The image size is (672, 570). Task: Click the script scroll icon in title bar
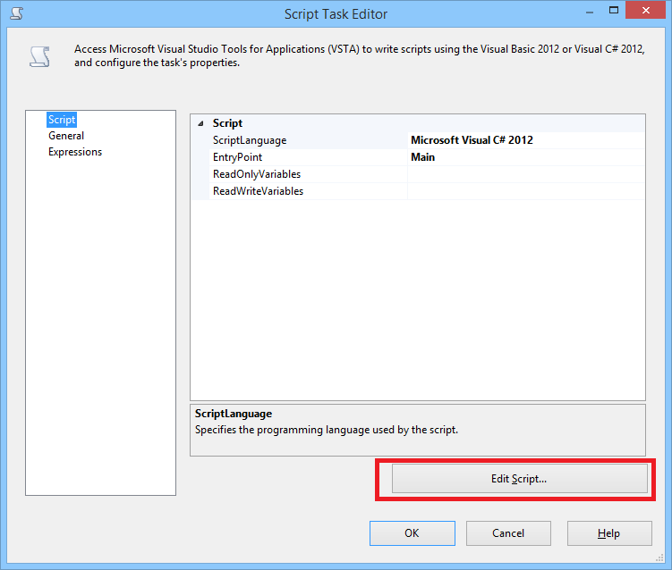tap(17, 13)
